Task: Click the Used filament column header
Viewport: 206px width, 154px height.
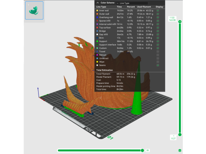Action: pos(144,7)
